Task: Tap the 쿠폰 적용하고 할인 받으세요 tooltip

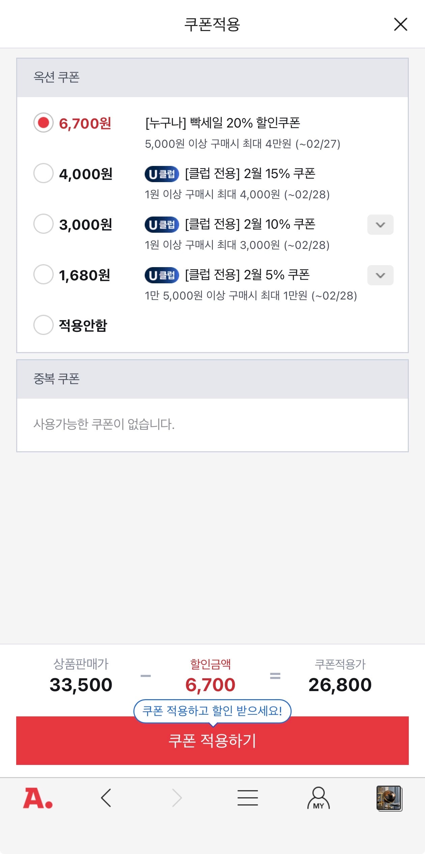Action: [x=212, y=711]
